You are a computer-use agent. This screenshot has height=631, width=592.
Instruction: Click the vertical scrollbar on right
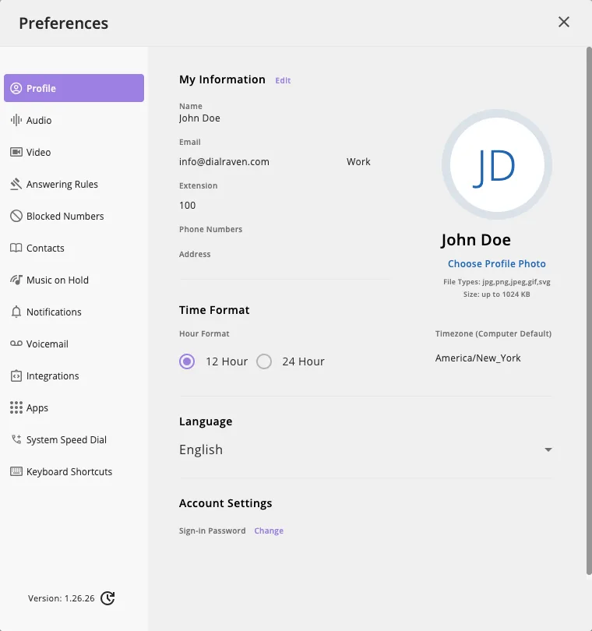(x=588, y=311)
